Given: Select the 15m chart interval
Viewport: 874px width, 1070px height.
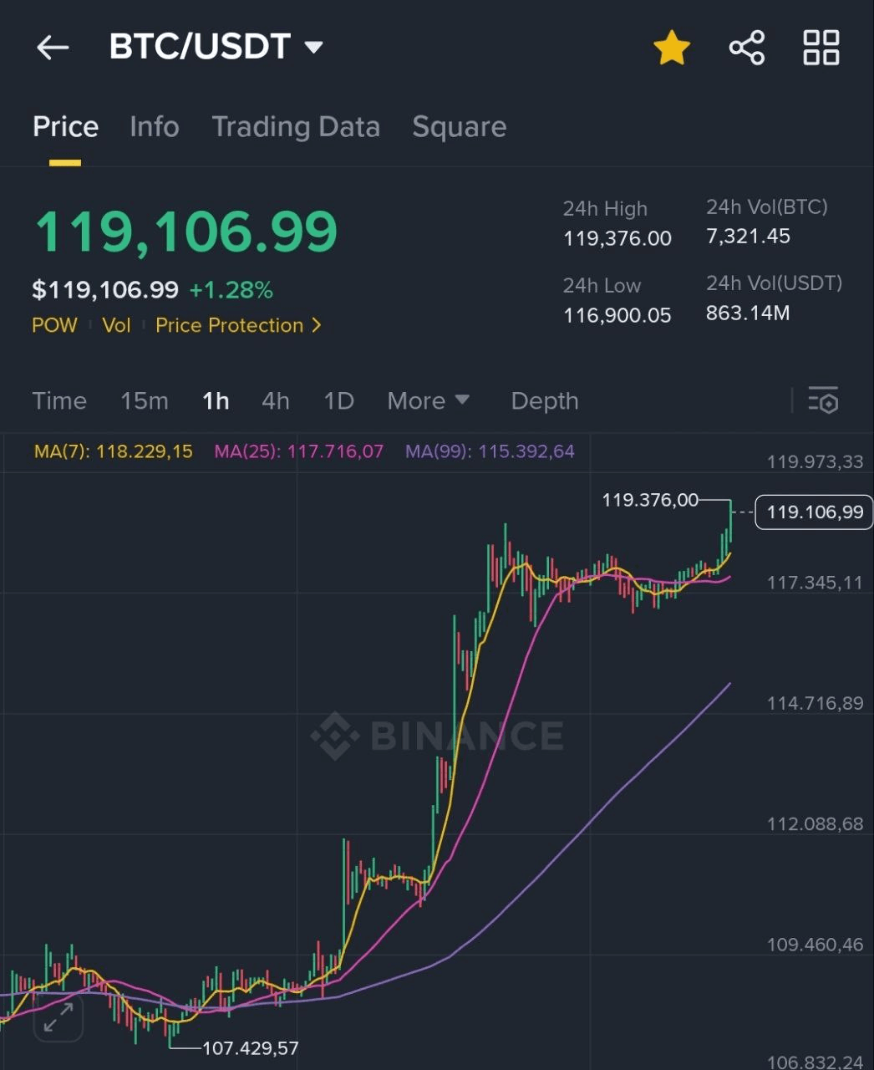Looking at the screenshot, I should pos(145,400).
